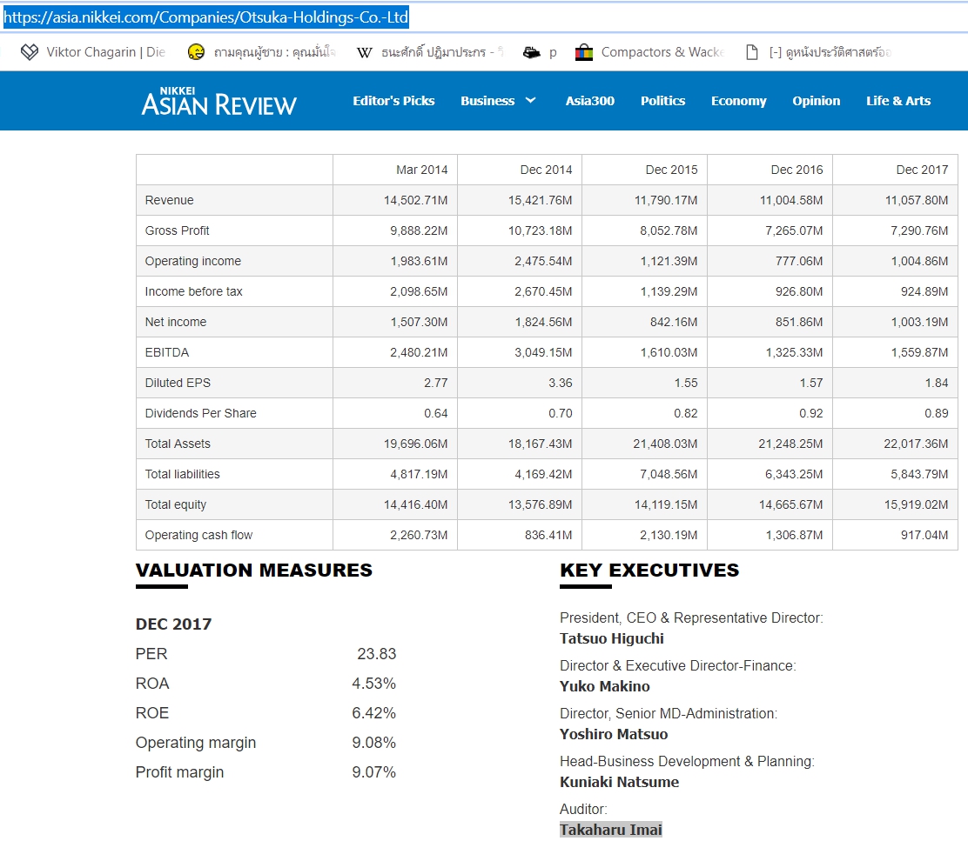Select the Opinion nav item
Screen dimensions: 968x841
pos(816,101)
